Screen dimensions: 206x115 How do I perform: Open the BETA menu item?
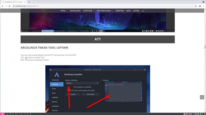tap(128, 11)
